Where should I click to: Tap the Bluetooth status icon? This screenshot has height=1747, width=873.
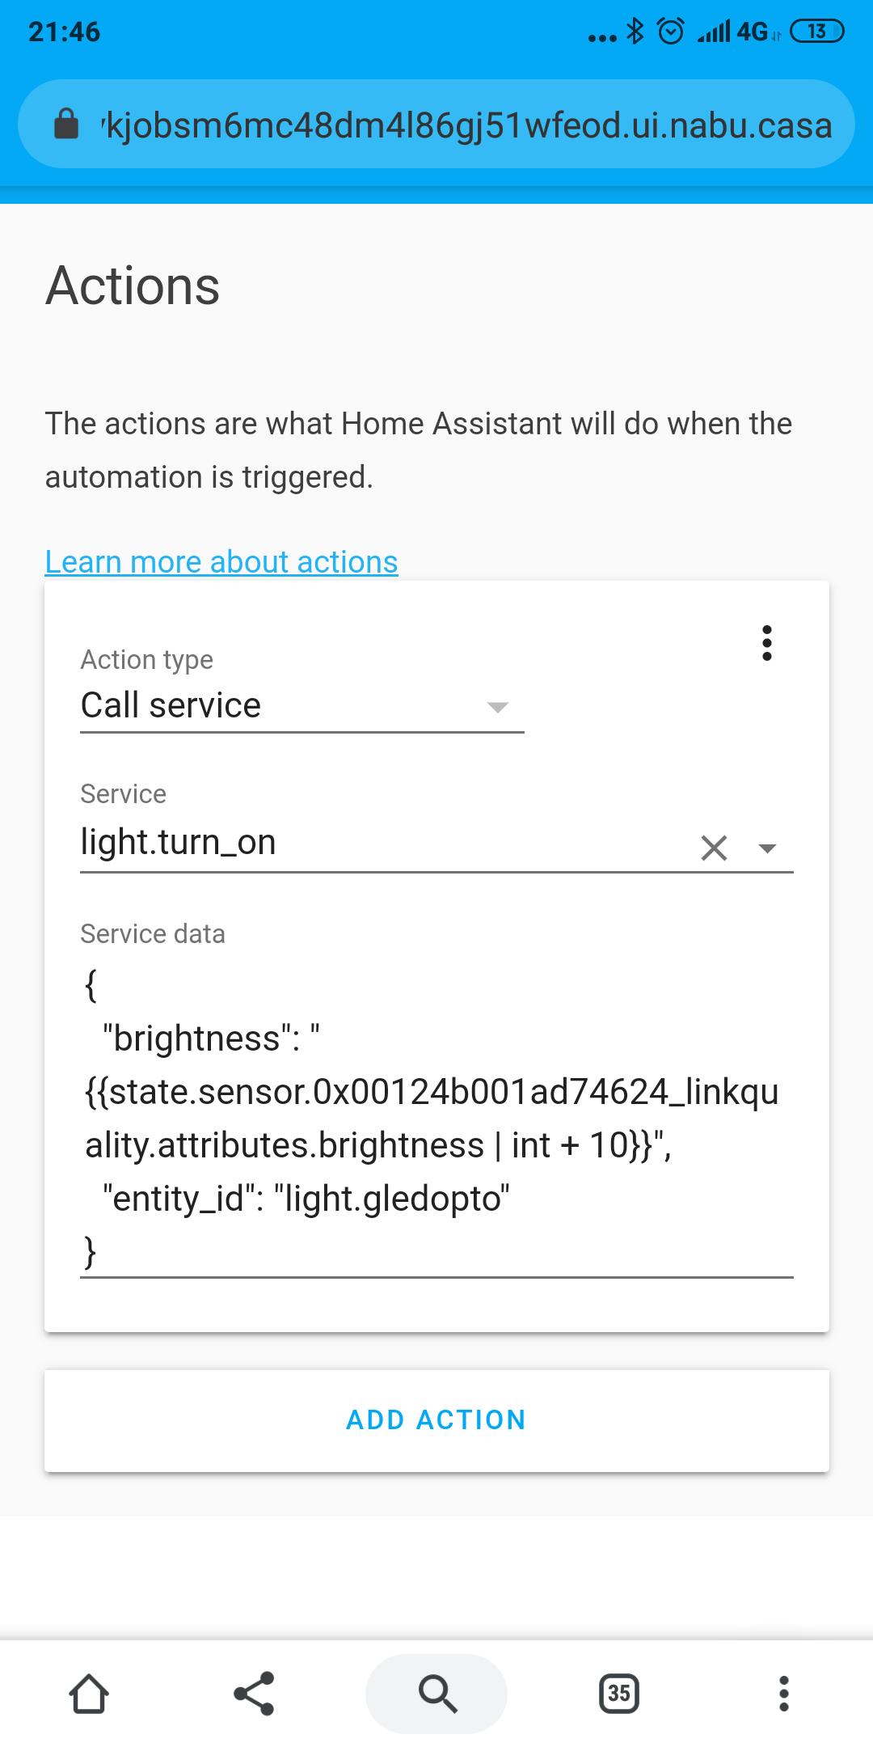click(636, 32)
